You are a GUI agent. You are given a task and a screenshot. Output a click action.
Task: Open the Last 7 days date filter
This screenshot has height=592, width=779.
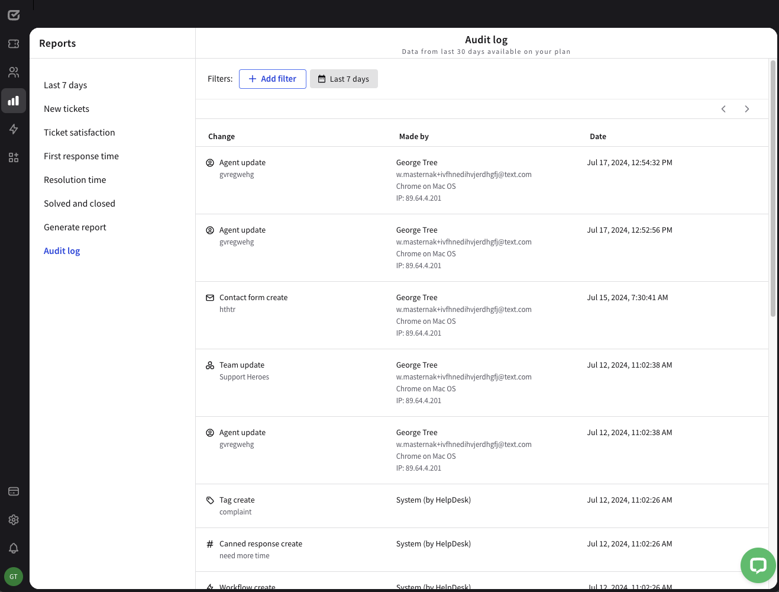(x=344, y=79)
